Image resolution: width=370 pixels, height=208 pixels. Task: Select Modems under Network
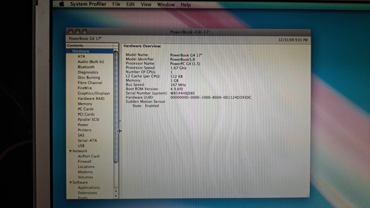click(85, 172)
